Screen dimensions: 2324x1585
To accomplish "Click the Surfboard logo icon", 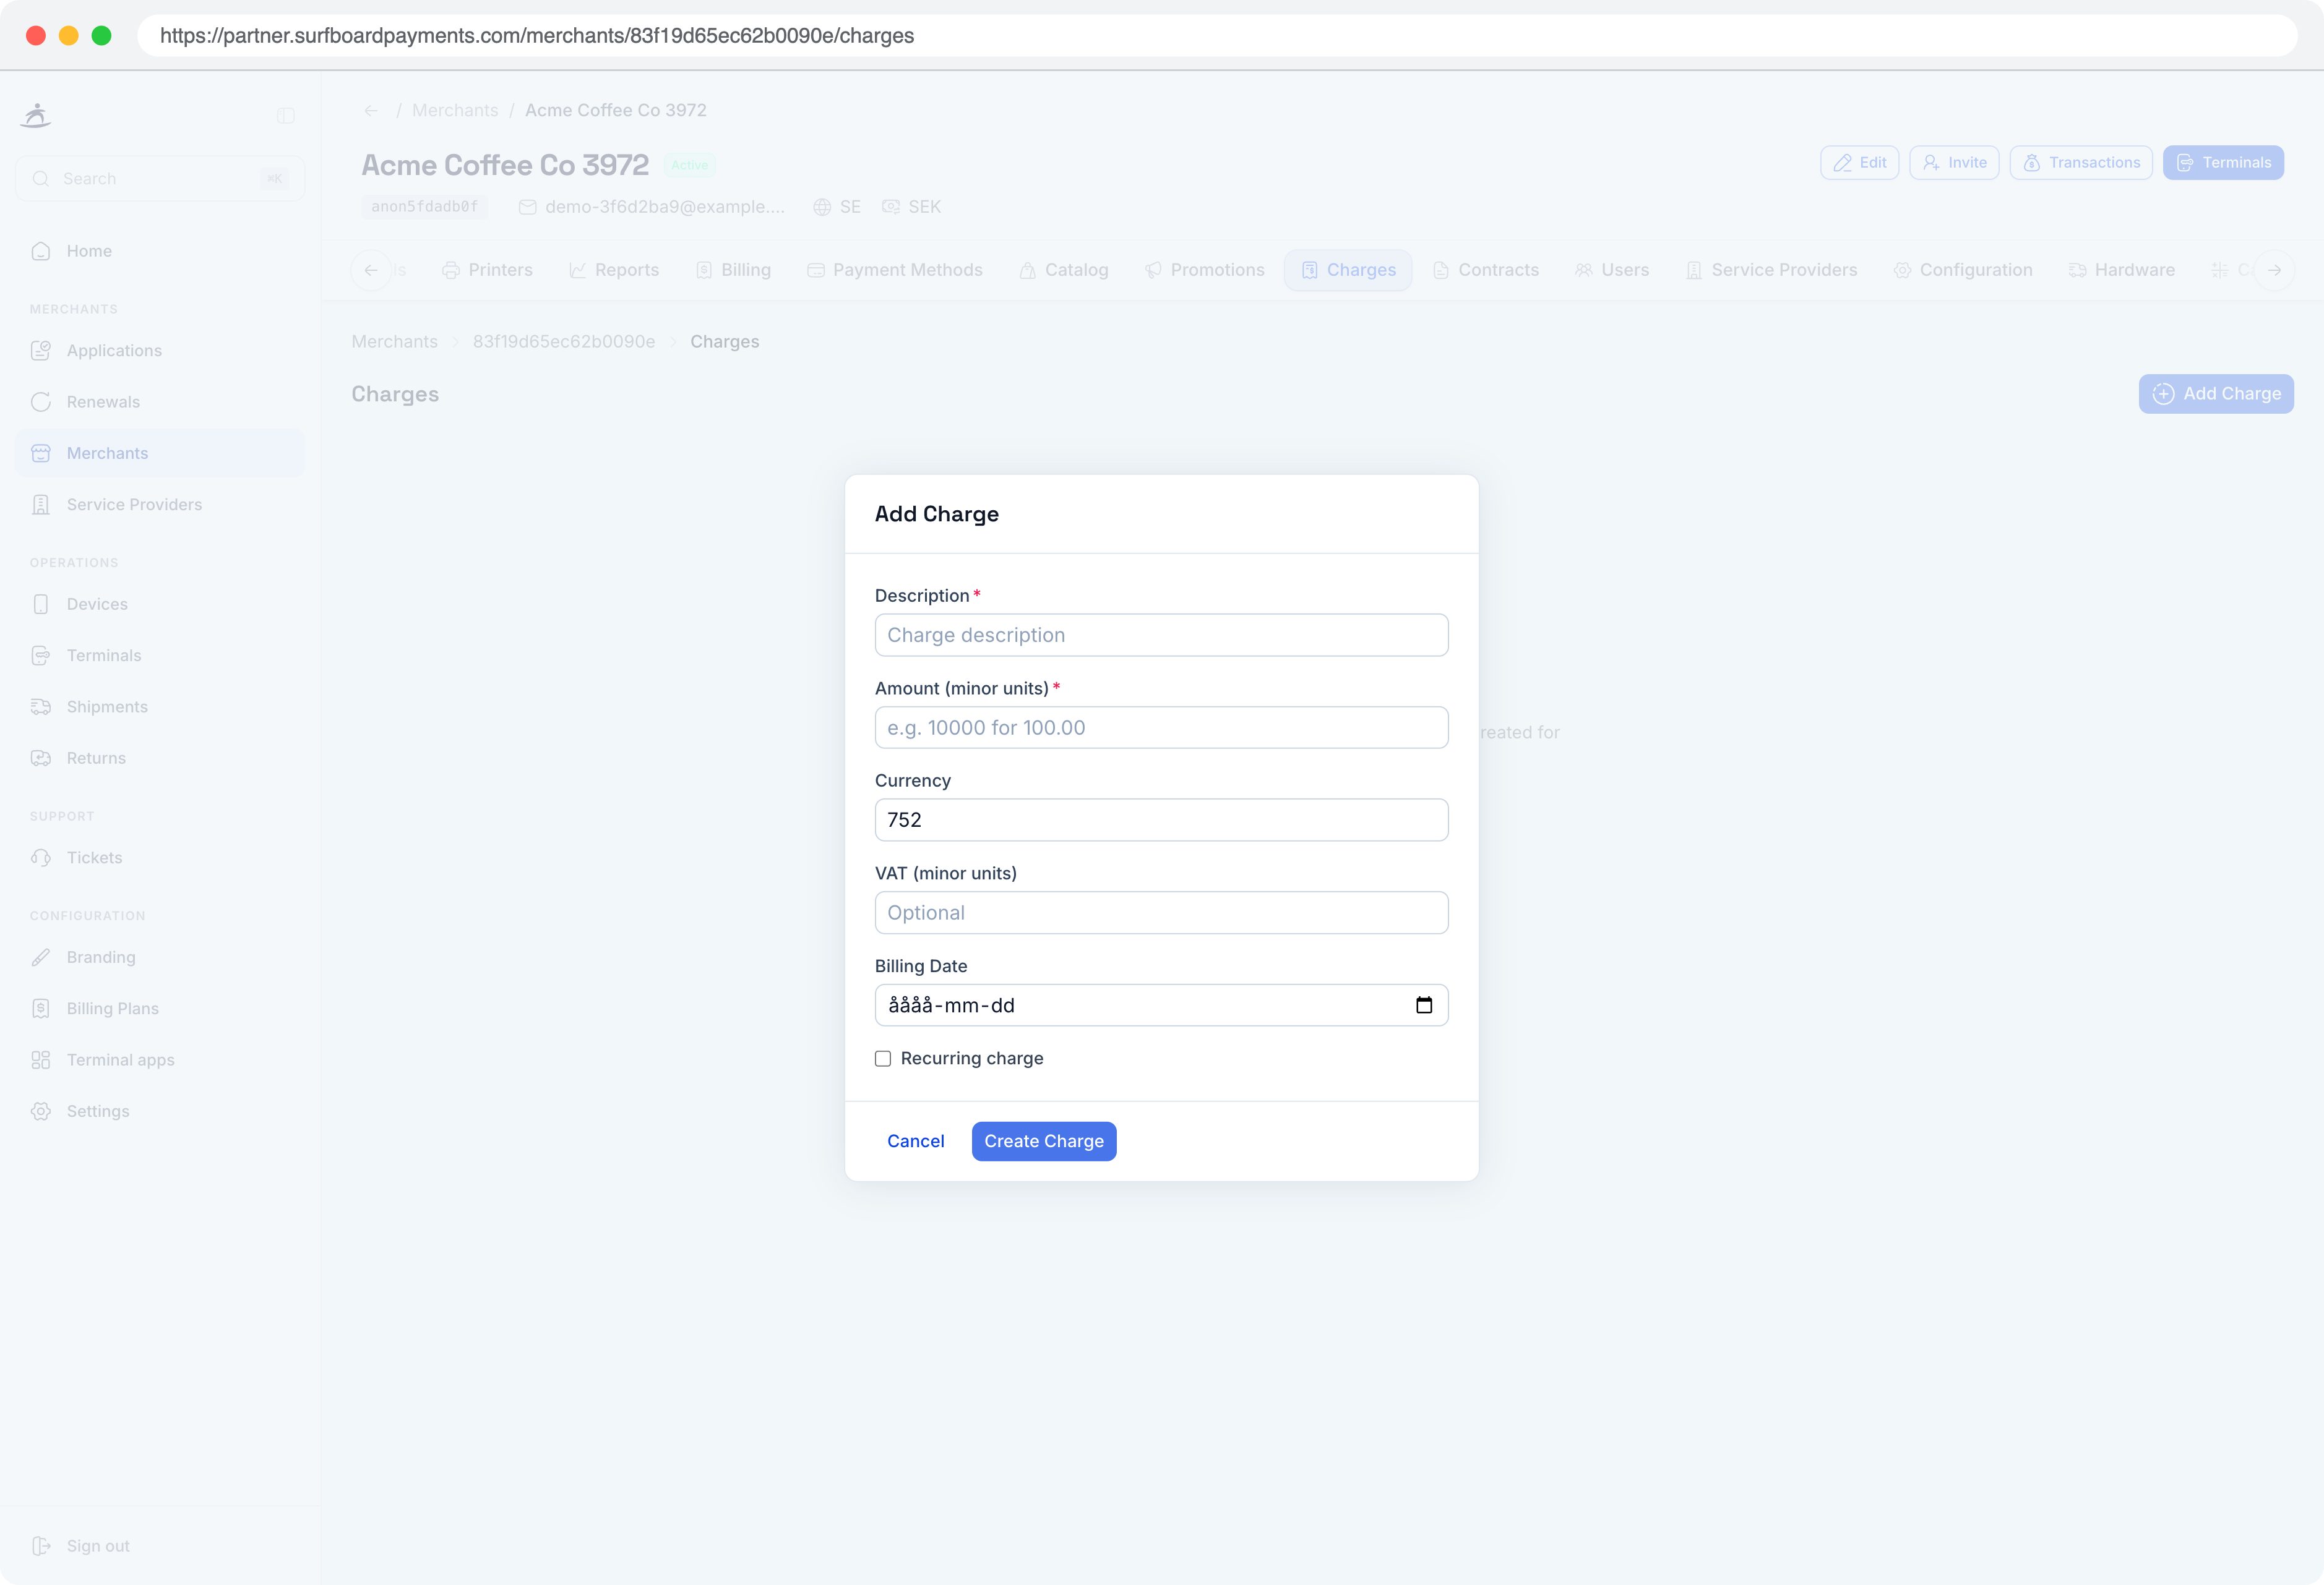I will [x=36, y=115].
